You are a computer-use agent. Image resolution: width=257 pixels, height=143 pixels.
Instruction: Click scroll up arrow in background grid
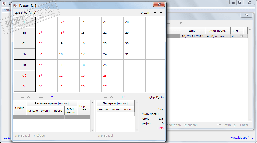[250, 29]
